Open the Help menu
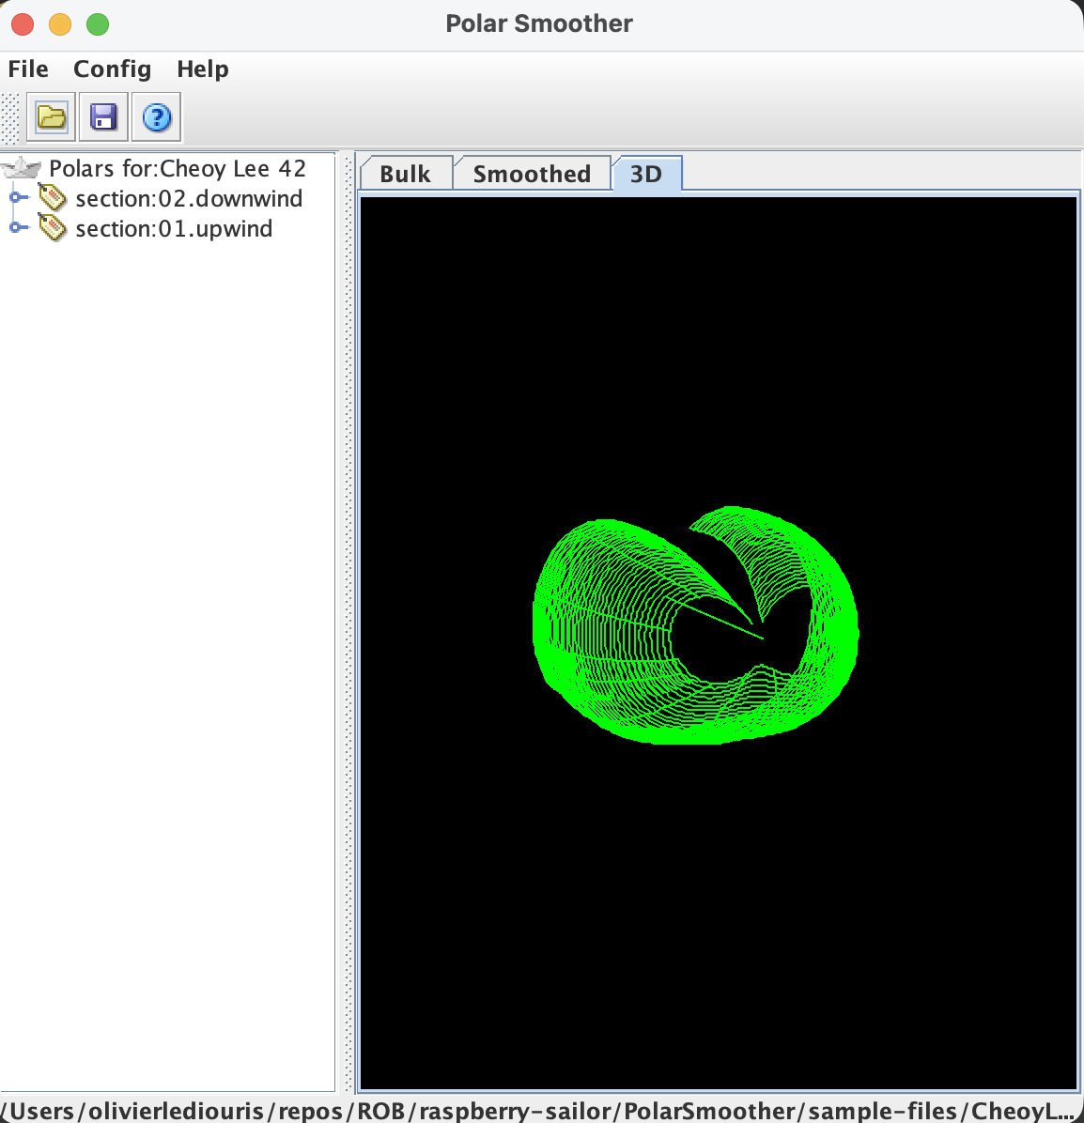1084x1123 pixels. [x=202, y=69]
